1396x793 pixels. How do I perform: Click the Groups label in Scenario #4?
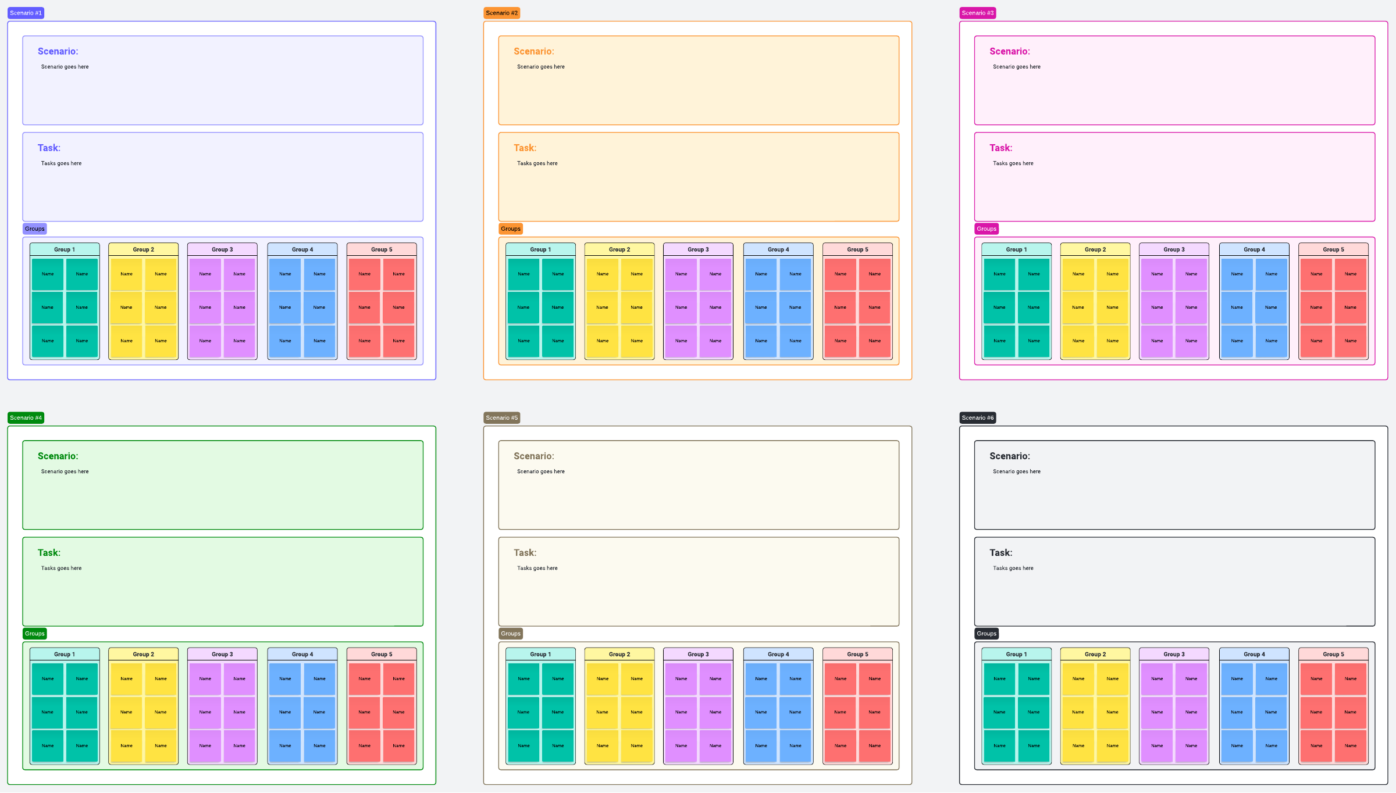tap(35, 634)
